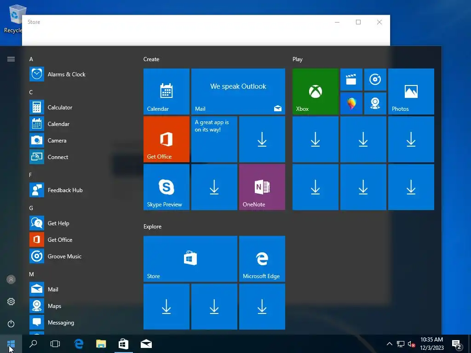
Task: Open File Explorer from the taskbar
Action: [x=101, y=344]
